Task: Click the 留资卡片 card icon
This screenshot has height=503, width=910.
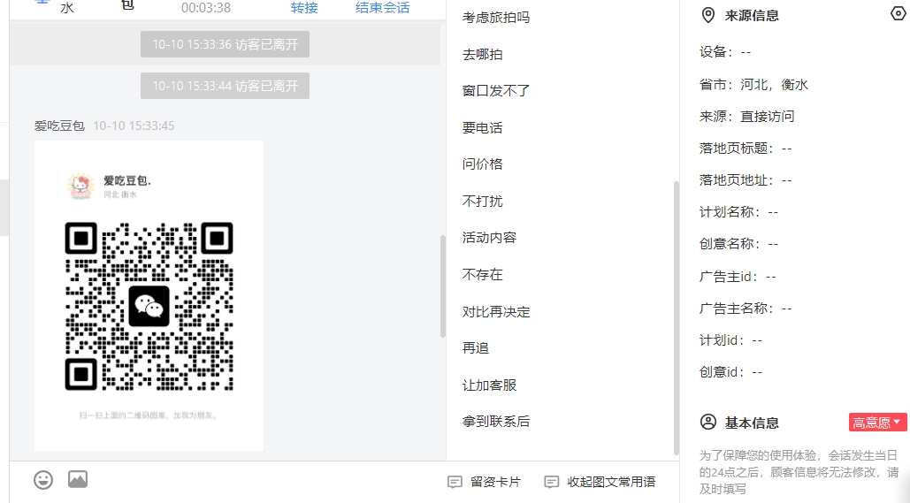Action: [x=455, y=482]
